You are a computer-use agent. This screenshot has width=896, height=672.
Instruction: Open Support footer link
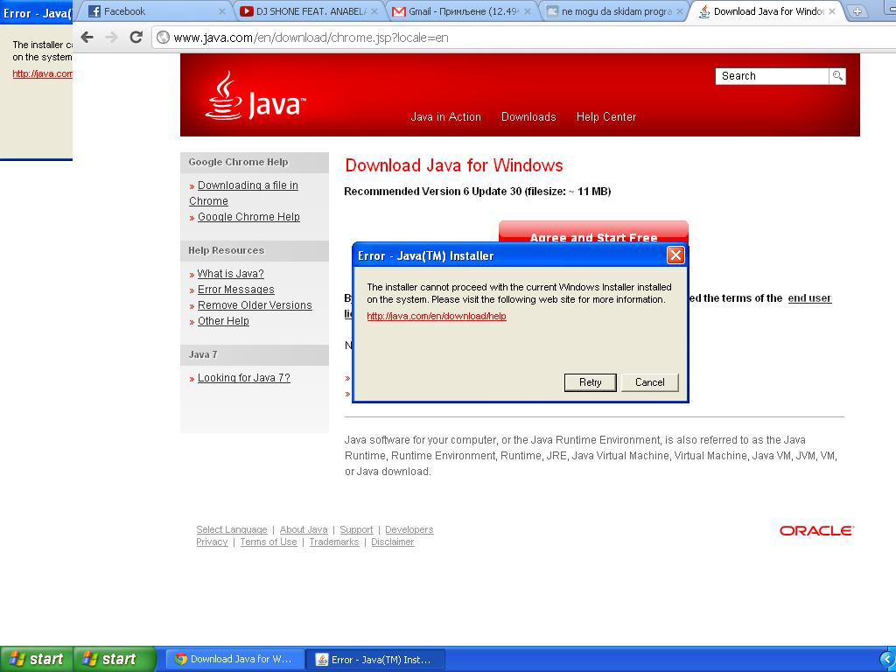pyautogui.click(x=356, y=529)
